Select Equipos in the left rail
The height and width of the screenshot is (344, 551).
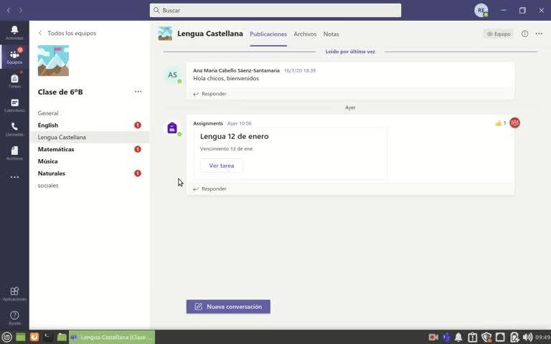14,57
